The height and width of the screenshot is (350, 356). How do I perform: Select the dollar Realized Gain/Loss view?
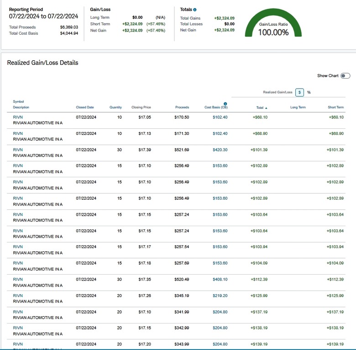[x=299, y=92]
